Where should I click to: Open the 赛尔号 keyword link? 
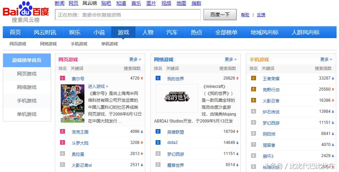78,79
